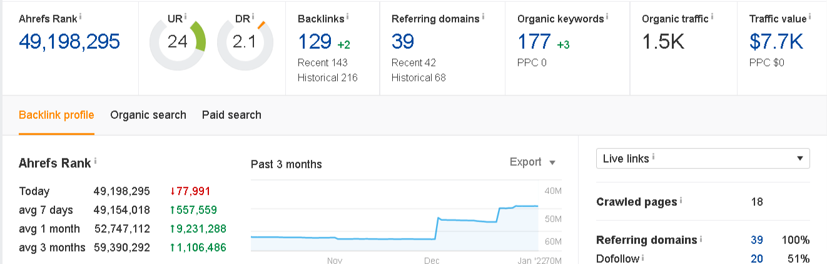This screenshot has height=264, width=827.
Task: Click the +3 organic keywords change indicator
Action: [562, 45]
